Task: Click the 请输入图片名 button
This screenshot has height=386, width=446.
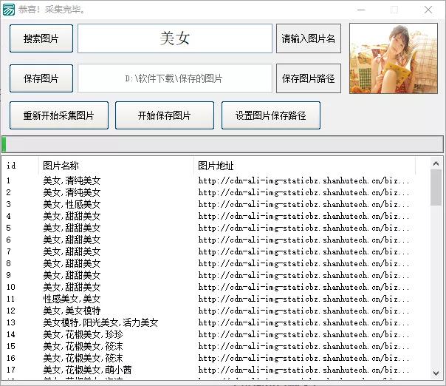Action: [309, 38]
